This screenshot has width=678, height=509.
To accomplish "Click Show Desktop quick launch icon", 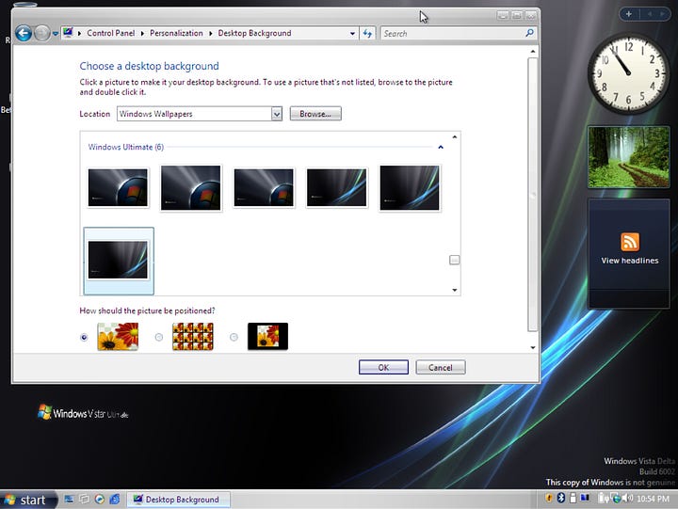I will click(x=69, y=499).
